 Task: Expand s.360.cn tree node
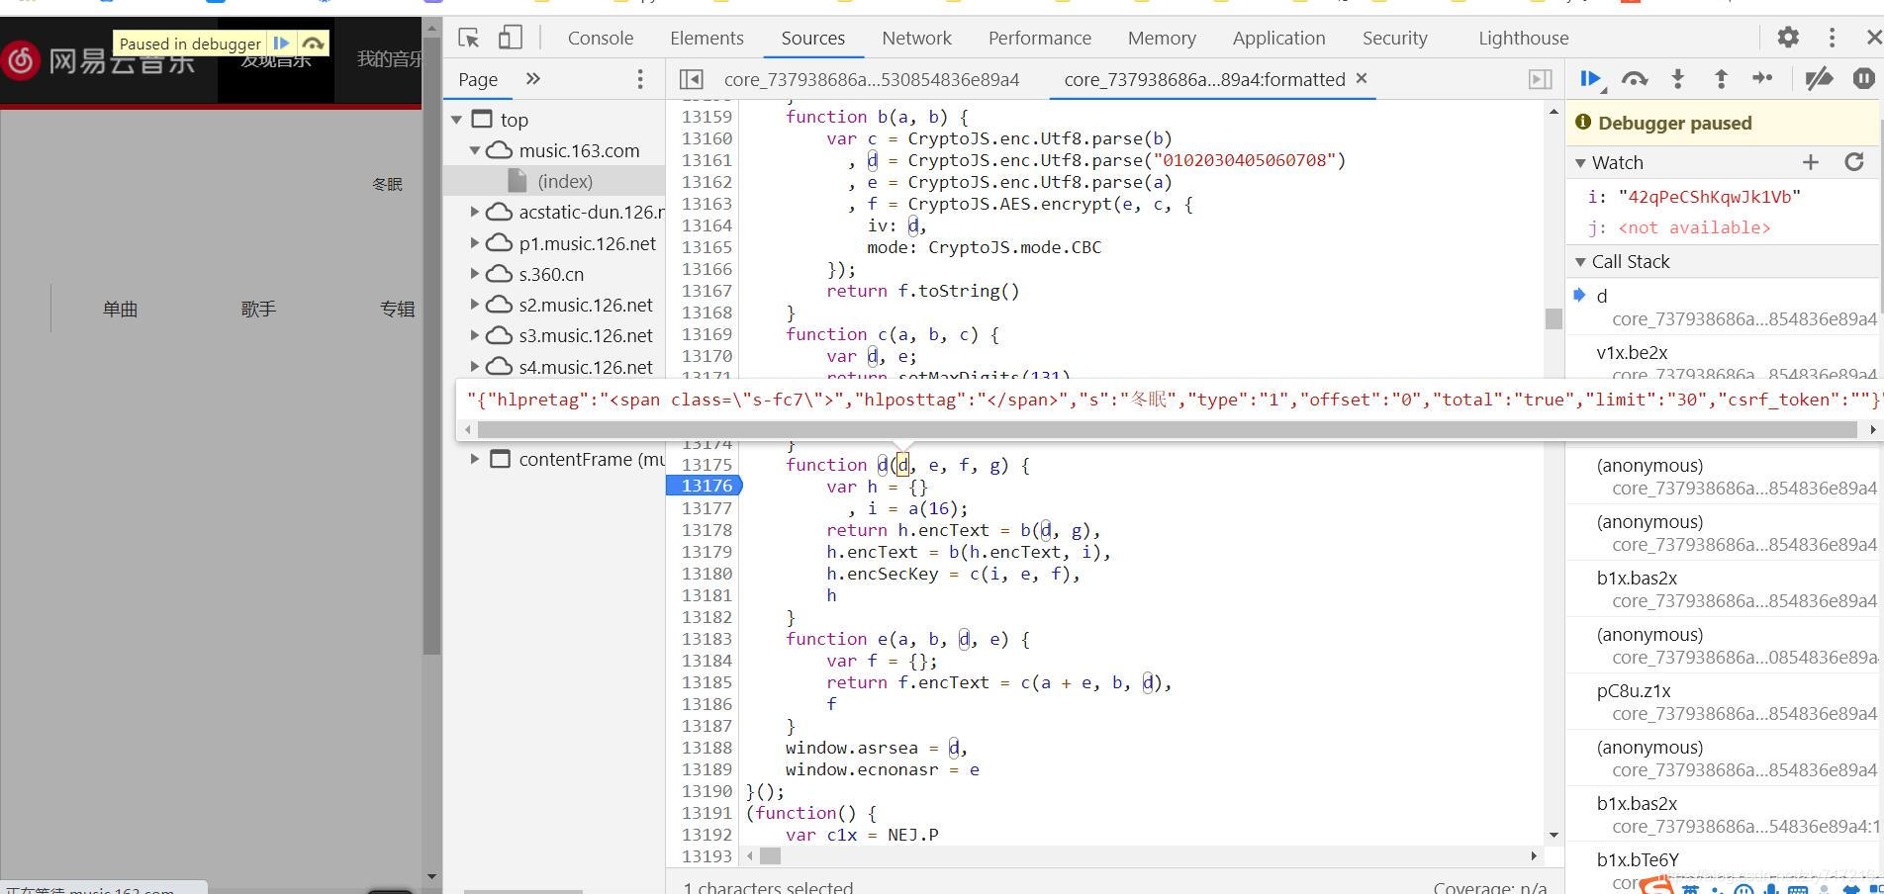(x=475, y=274)
